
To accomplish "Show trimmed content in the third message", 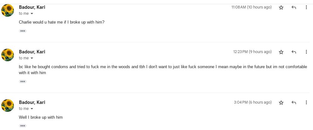I will click(22, 126).
